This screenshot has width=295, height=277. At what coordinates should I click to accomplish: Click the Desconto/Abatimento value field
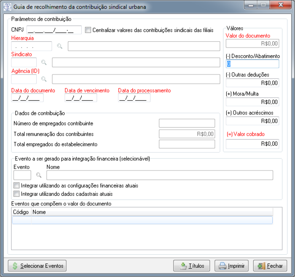252,64
